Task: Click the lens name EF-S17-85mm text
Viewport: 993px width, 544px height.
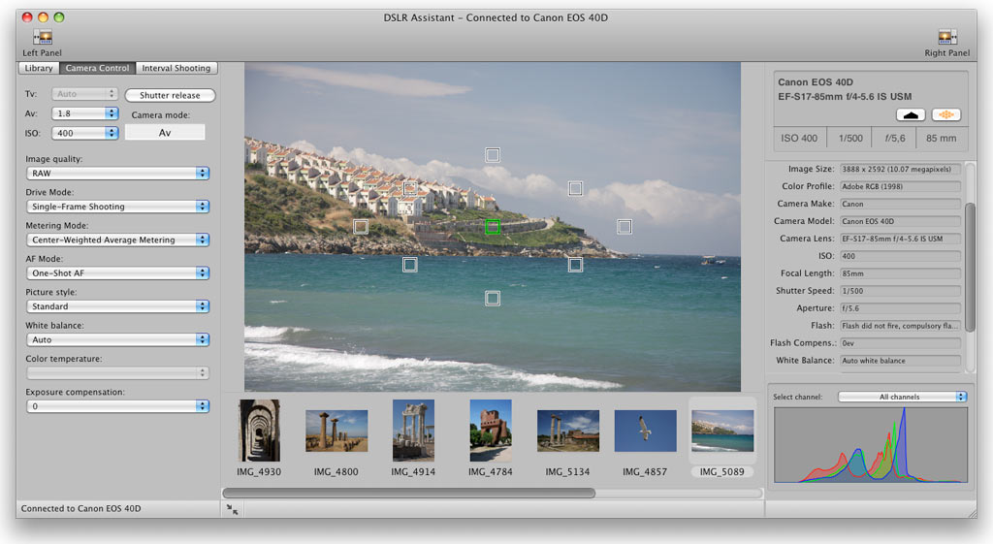Action: 845,97
